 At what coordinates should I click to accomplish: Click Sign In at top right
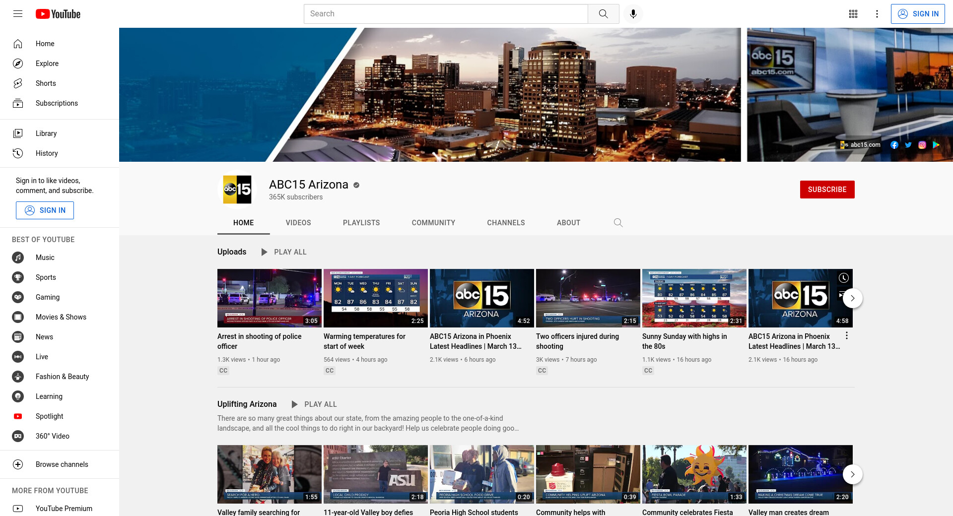click(x=918, y=14)
